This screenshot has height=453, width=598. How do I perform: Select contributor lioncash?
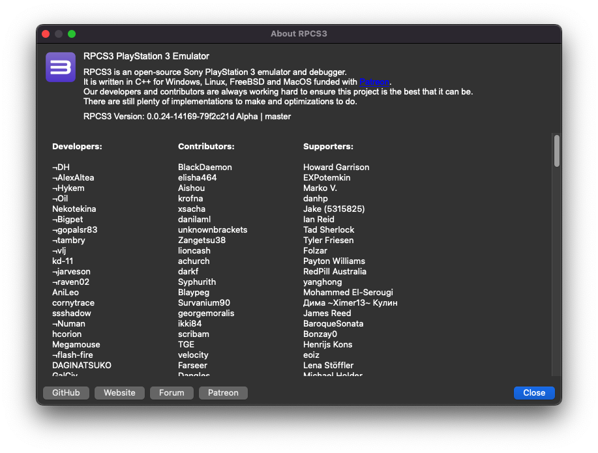point(194,251)
